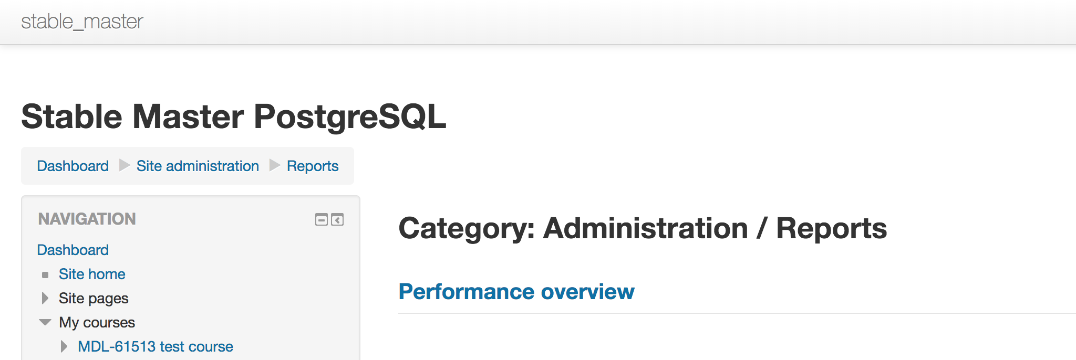Hide the Navigation block with minus icon

pyautogui.click(x=321, y=219)
